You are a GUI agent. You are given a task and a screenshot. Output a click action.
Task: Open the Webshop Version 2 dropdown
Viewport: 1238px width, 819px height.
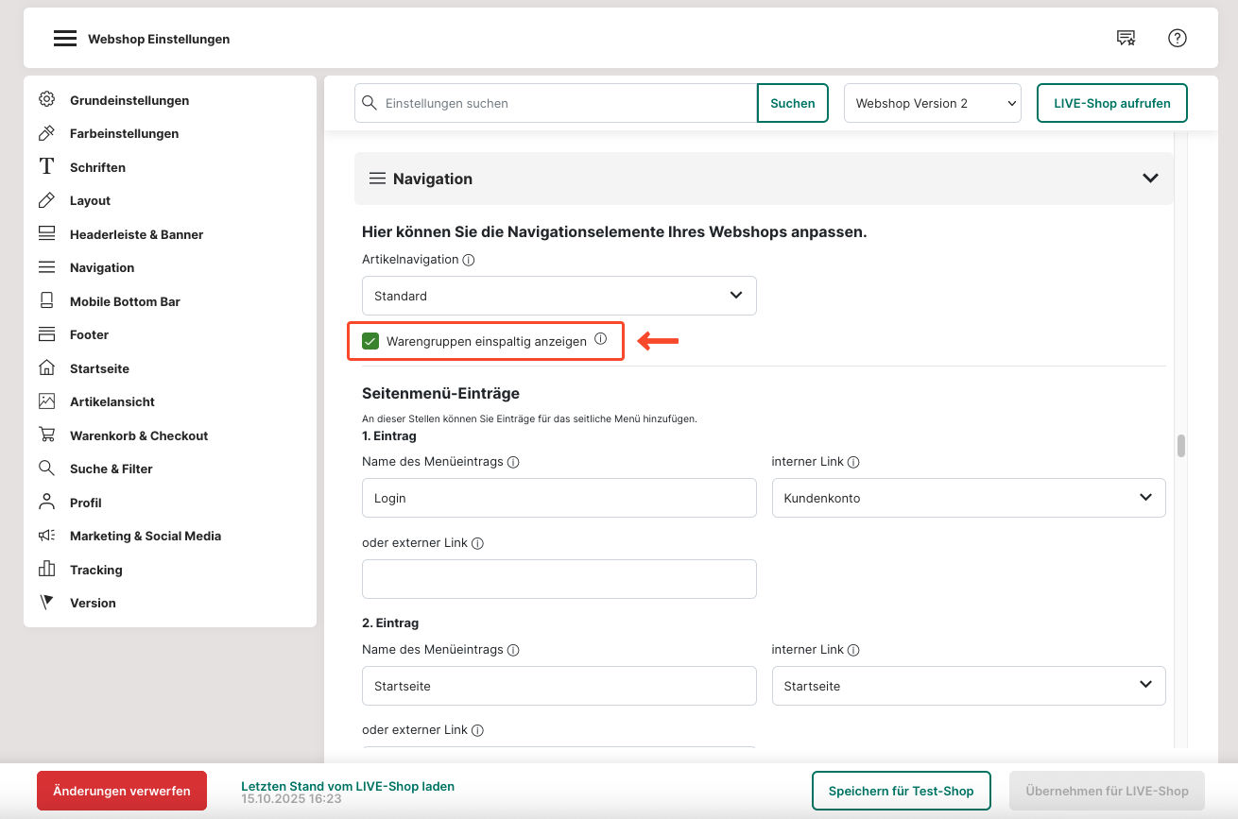point(932,104)
